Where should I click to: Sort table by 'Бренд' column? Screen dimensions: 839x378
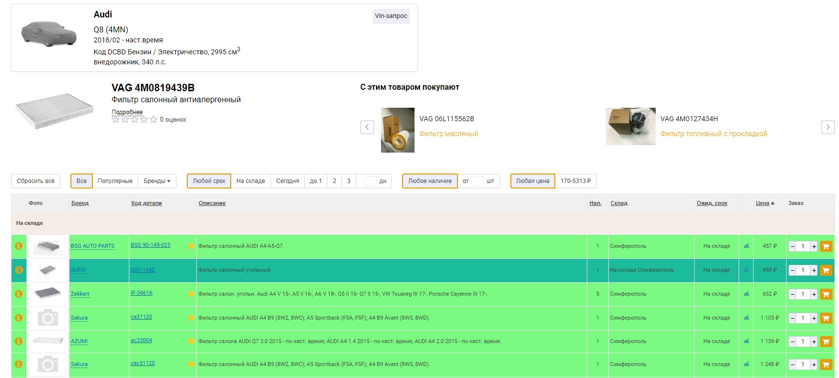pos(80,203)
